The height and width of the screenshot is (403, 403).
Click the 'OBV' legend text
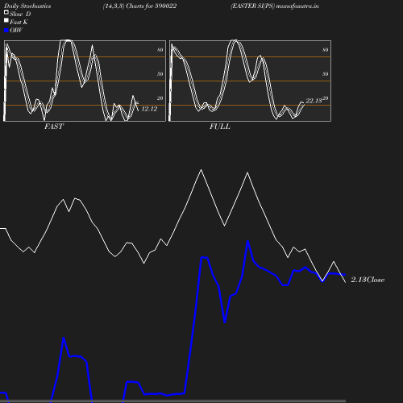(16, 31)
